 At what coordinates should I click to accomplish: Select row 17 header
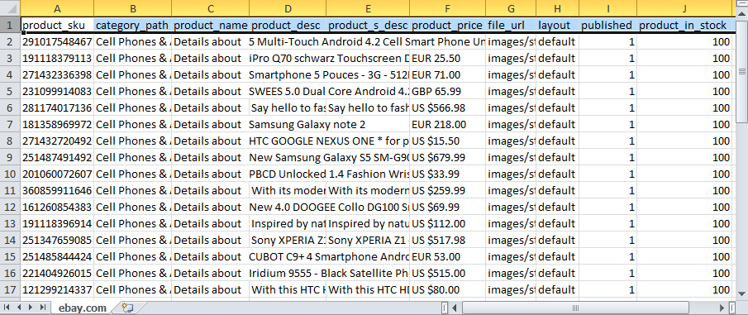(10, 289)
